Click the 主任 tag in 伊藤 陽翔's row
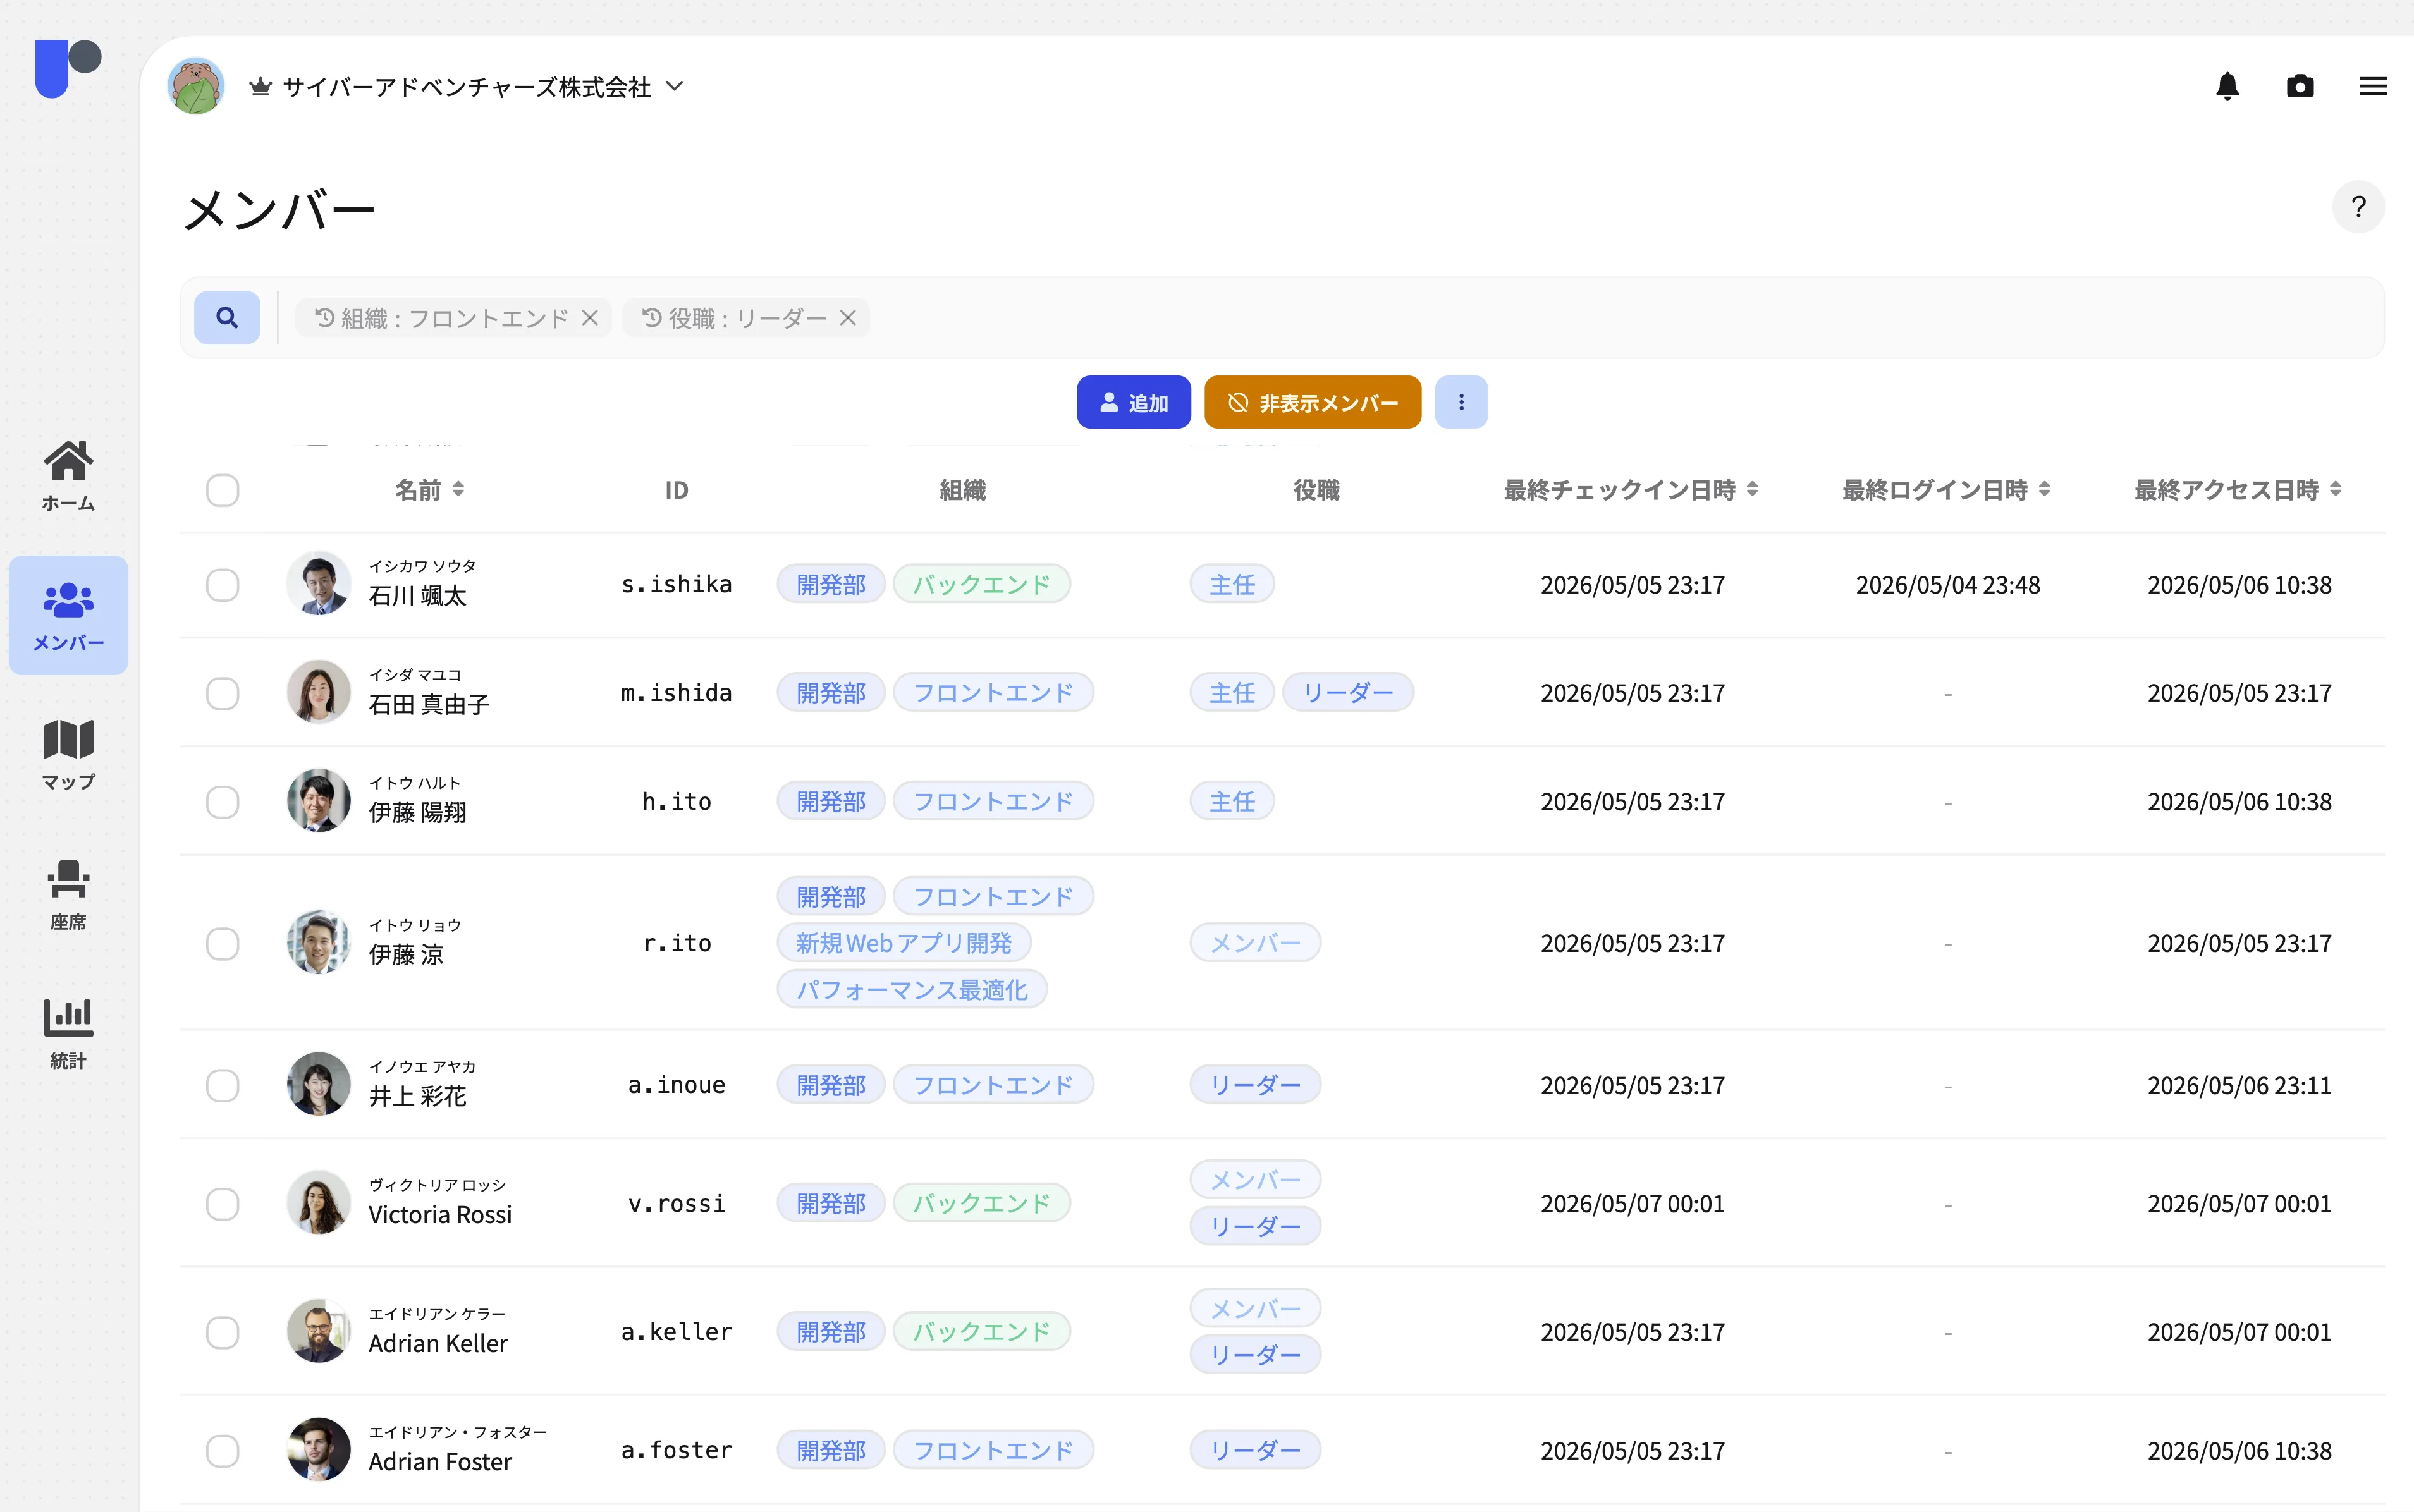Viewport: 2414px width, 1512px height. [1232, 802]
